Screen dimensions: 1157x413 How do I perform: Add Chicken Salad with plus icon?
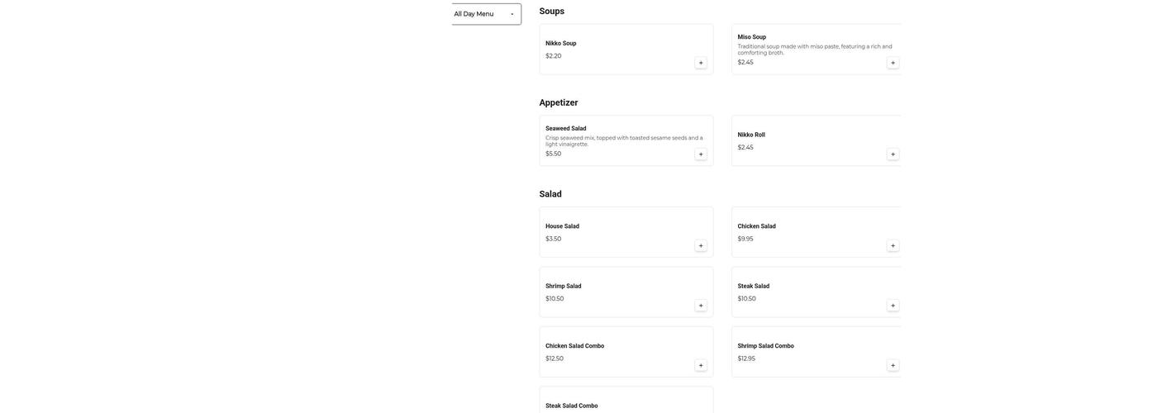893,246
